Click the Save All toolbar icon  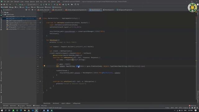[x=4, y=4]
